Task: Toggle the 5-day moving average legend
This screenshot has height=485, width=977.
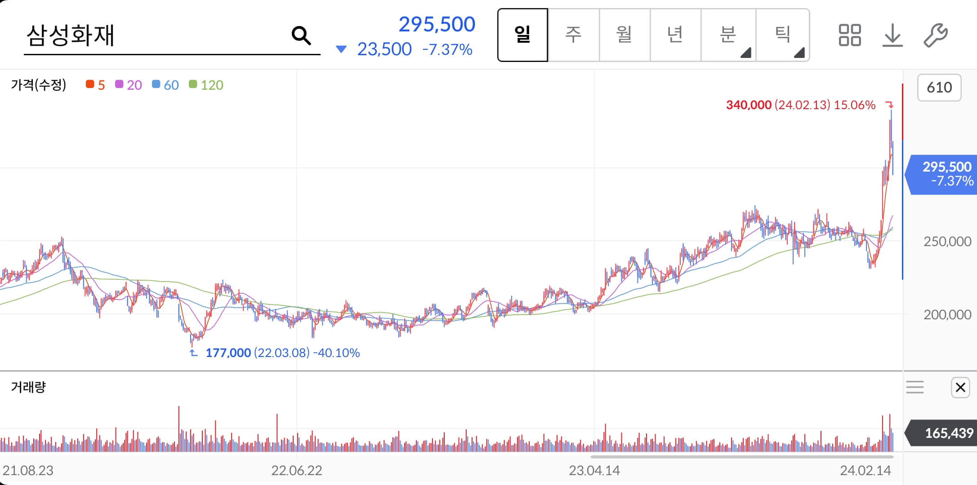Action: [x=95, y=85]
